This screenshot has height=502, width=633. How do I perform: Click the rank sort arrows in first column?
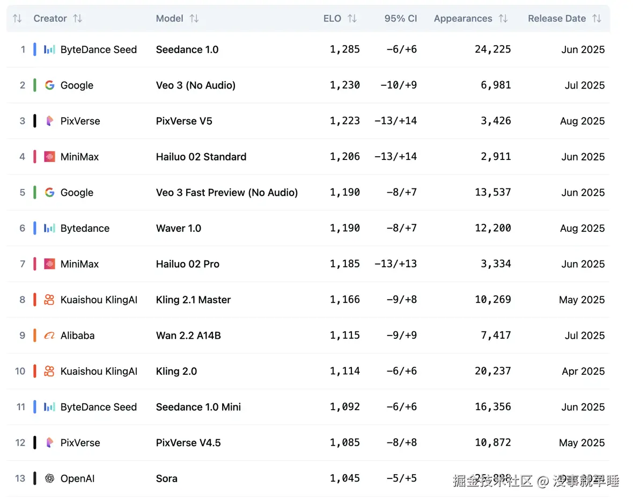pos(17,19)
